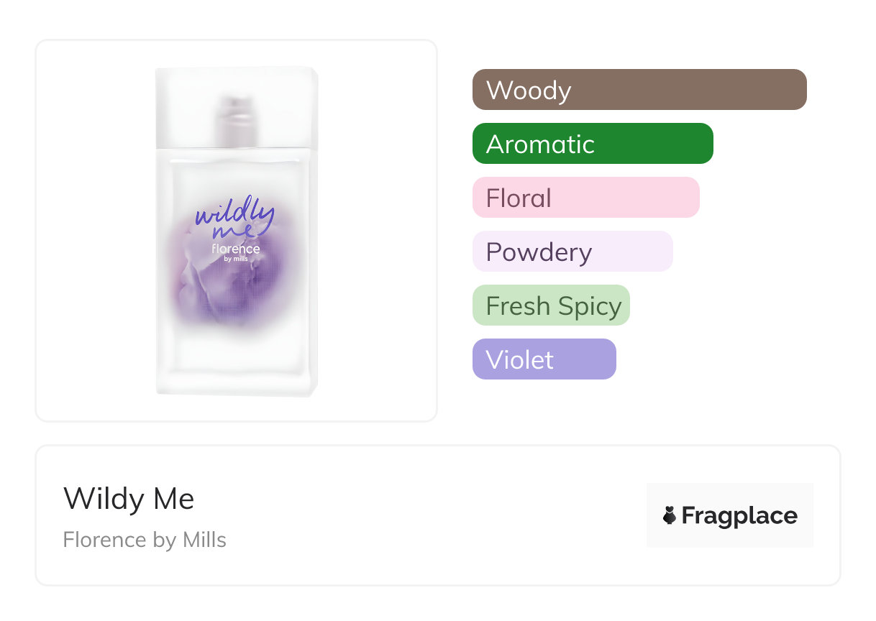Choose the pink Floral accord bar
876x621 pixels.
pos(585,198)
